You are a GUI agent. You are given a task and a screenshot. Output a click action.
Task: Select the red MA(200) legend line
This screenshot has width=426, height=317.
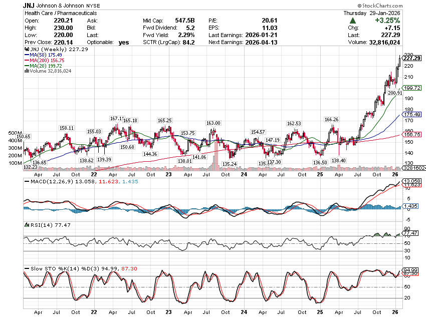pos(27,61)
